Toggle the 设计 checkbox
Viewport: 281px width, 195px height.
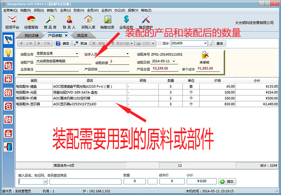[160, 43]
